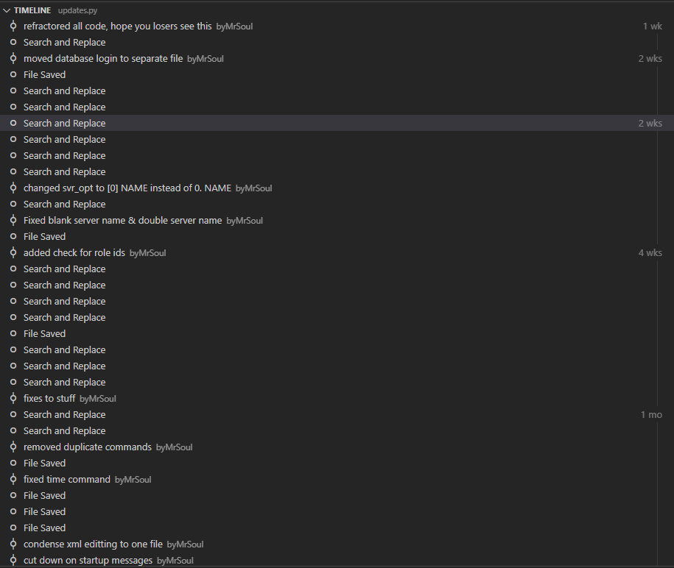Click commit icon for 'Fixed blank server name'
Viewport: 674px width, 568px height.
13,220
